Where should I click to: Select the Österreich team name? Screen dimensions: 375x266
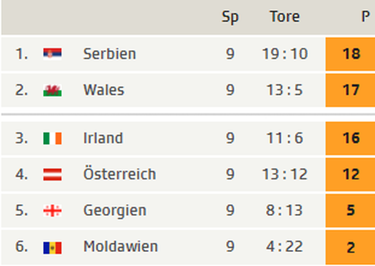pos(120,173)
